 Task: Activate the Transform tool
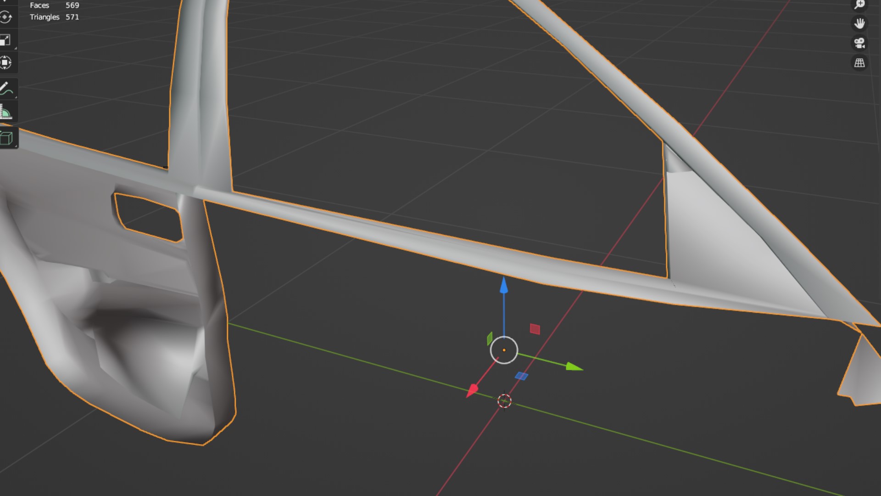(6, 62)
